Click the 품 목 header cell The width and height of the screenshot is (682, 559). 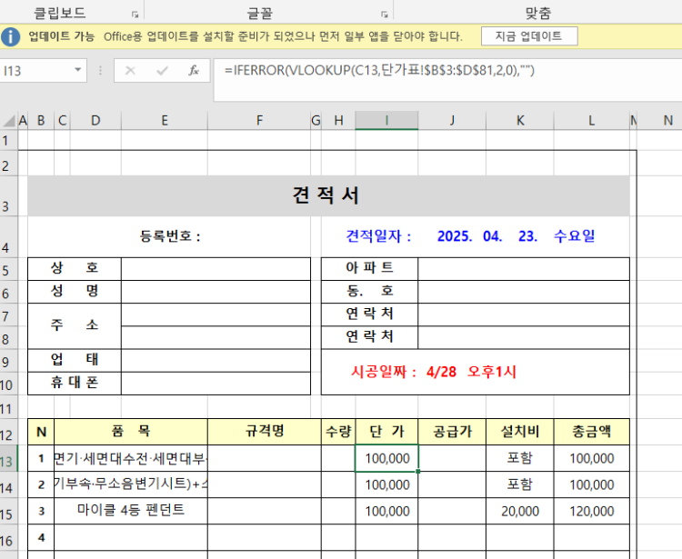coord(130,432)
